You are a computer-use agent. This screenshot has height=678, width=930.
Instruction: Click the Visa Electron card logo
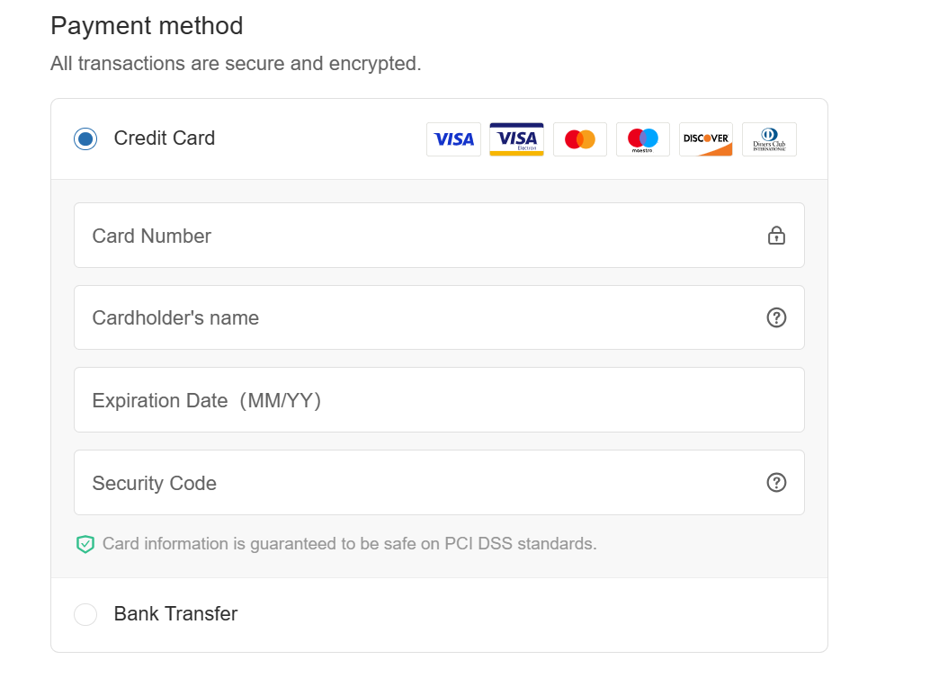pos(516,139)
